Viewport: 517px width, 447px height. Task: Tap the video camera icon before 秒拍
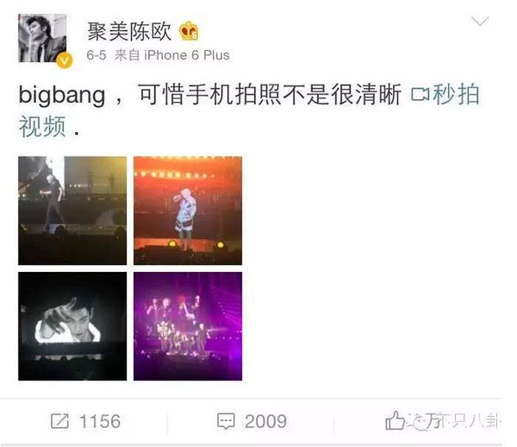[x=420, y=95]
